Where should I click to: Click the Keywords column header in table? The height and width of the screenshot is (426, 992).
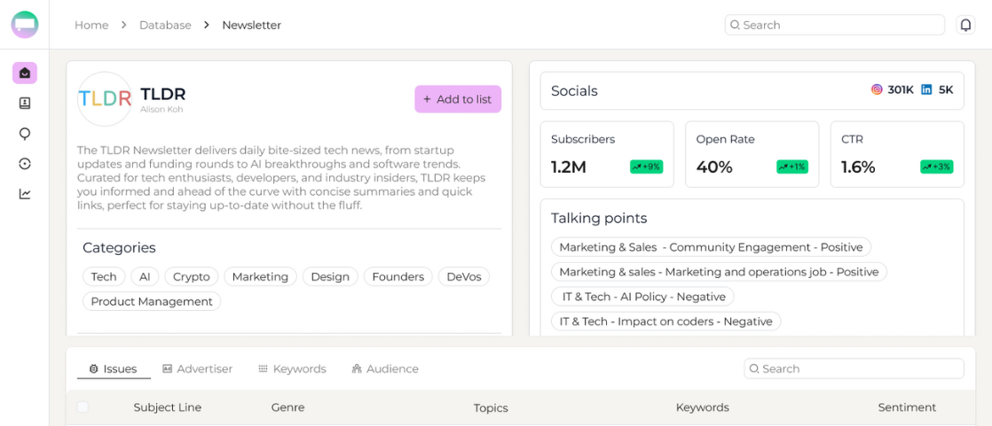coord(702,407)
